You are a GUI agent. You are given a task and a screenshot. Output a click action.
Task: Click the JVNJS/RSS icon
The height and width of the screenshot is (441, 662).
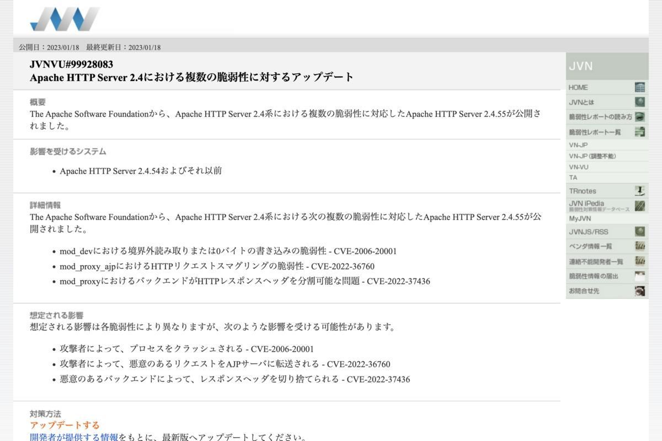(x=639, y=232)
